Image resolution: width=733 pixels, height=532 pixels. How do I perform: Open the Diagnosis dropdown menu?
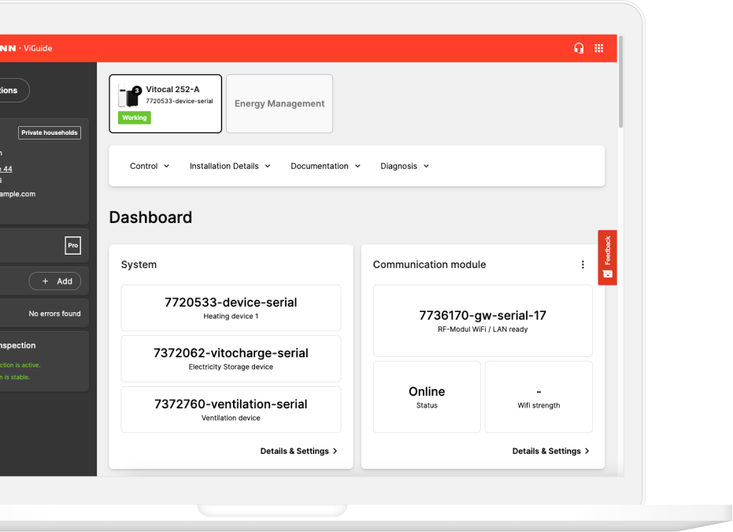(405, 166)
